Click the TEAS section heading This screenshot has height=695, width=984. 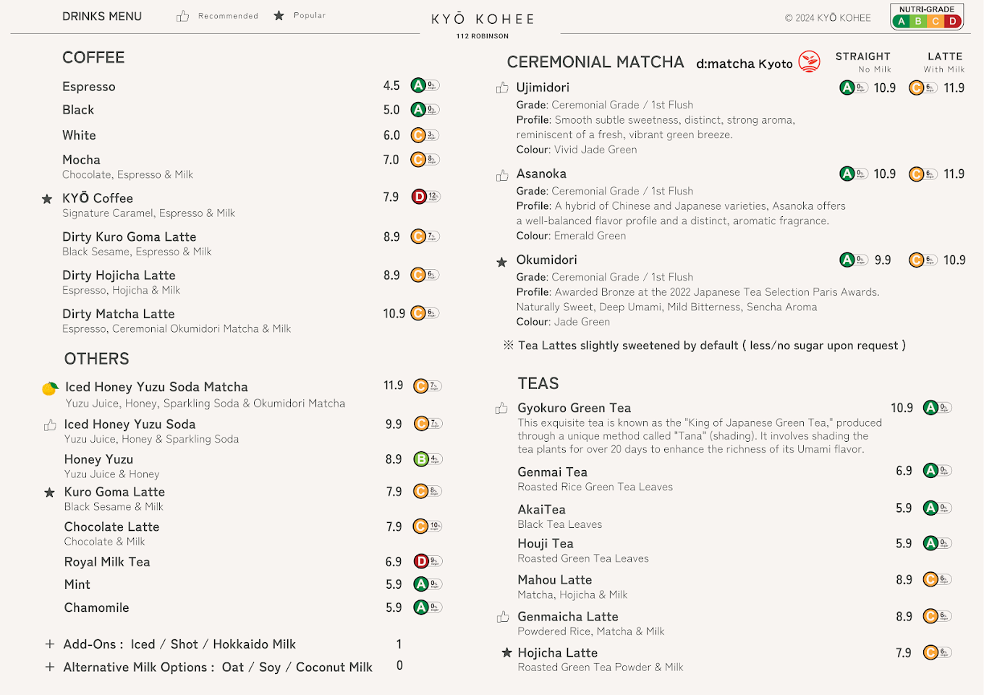(x=538, y=383)
